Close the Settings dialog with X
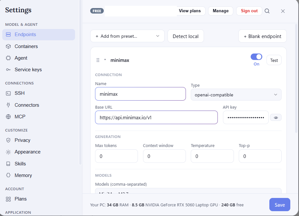 [283, 11]
